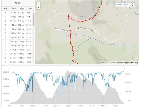Click the Elev column header
The height and width of the screenshot is (107, 143).
pos(30,8)
